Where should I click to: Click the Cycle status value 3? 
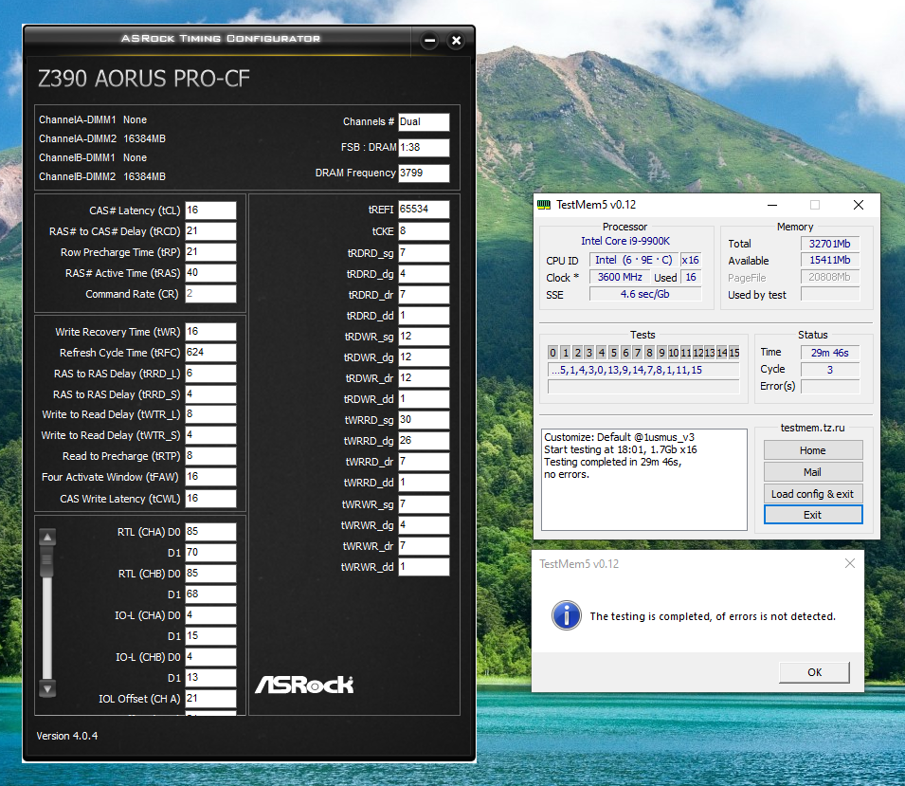tap(830, 370)
